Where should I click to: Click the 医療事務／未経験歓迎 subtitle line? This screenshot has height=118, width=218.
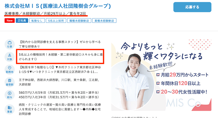45,14
